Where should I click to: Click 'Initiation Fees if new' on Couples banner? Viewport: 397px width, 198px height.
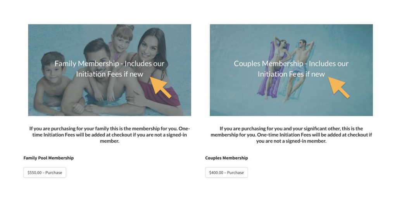pyautogui.click(x=291, y=74)
